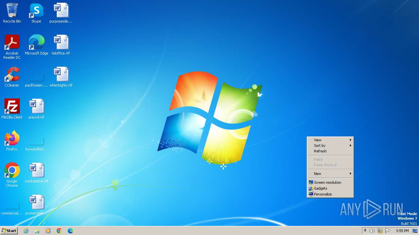The image size is (419, 235).
Task: Select the teloffice.rtf document icon
Action: click(61, 45)
